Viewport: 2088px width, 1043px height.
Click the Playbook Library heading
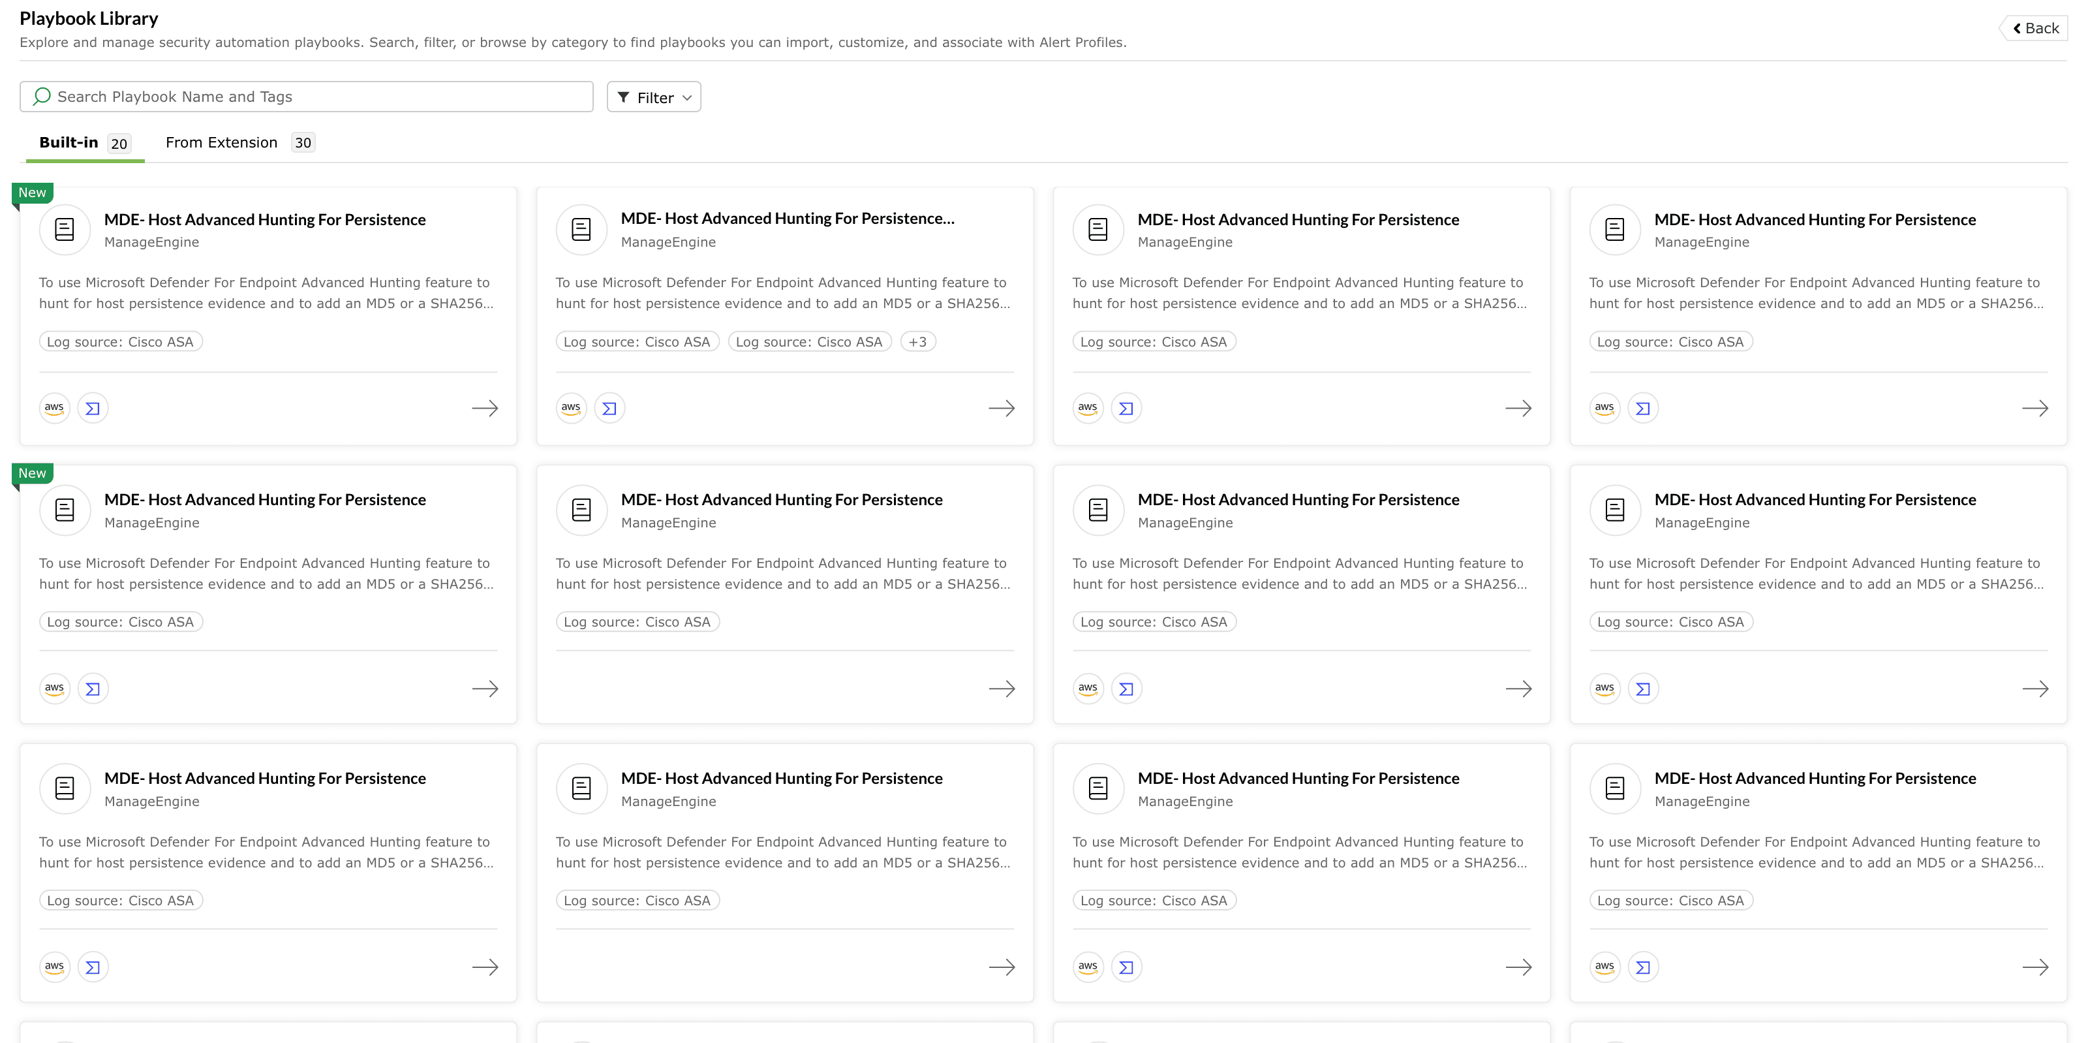pos(89,18)
